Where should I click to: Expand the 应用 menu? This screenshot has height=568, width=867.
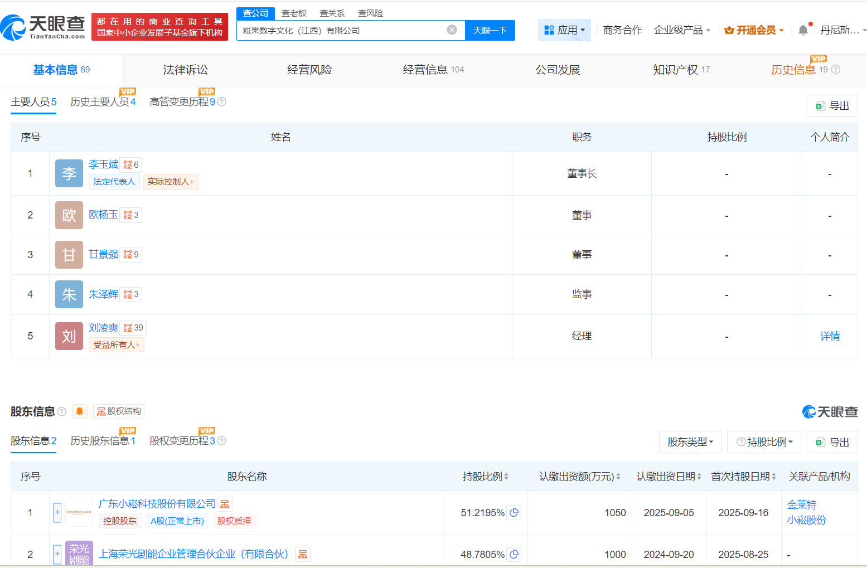(x=564, y=30)
